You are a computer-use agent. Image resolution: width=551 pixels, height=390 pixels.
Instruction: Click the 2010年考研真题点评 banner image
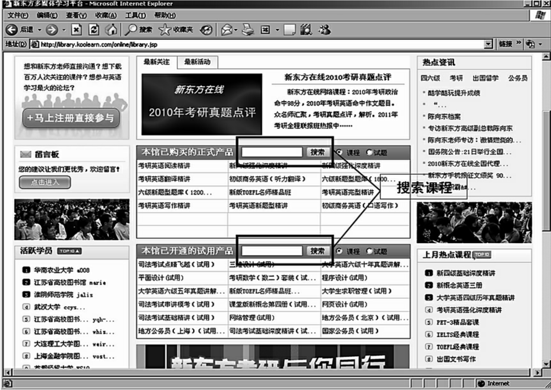point(202,104)
